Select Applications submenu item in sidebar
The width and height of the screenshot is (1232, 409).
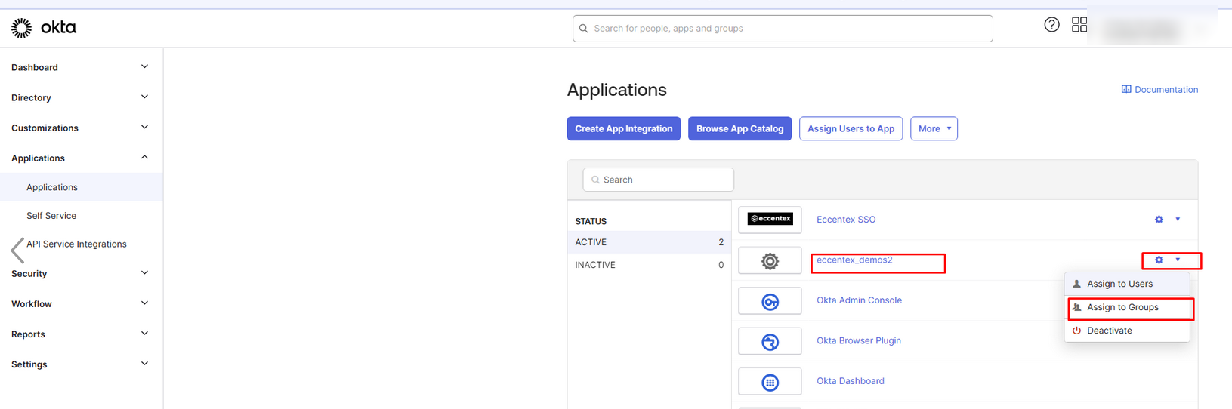(82, 187)
